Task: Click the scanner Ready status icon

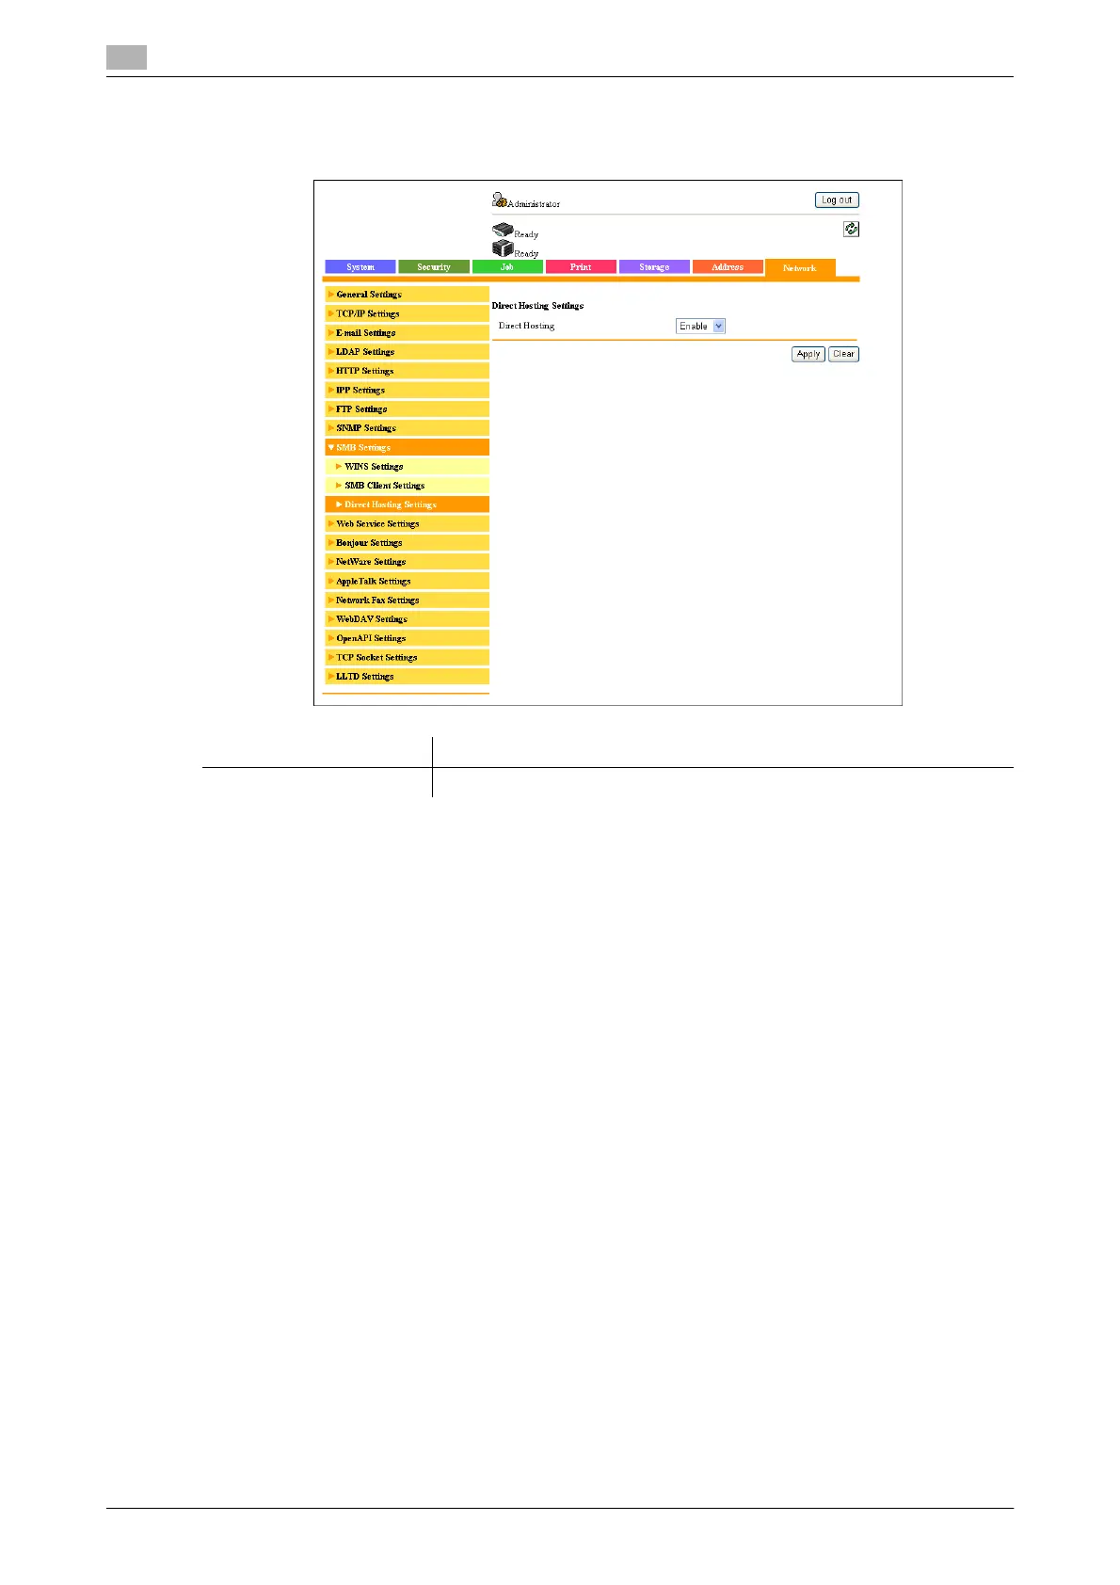Action: [503, 248]
